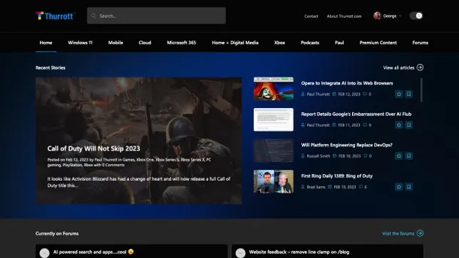Viewport: 459px width, 258px height.
Task: Click the recent stories list scrollbar
Action: [x=421, y=90]
